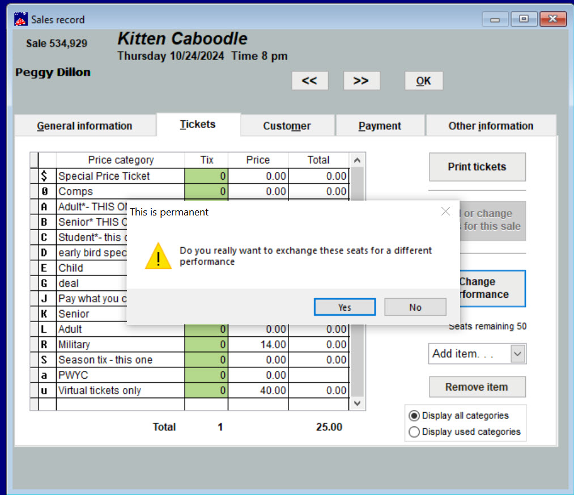Click the Sales record app icon

tap(20, 19)
